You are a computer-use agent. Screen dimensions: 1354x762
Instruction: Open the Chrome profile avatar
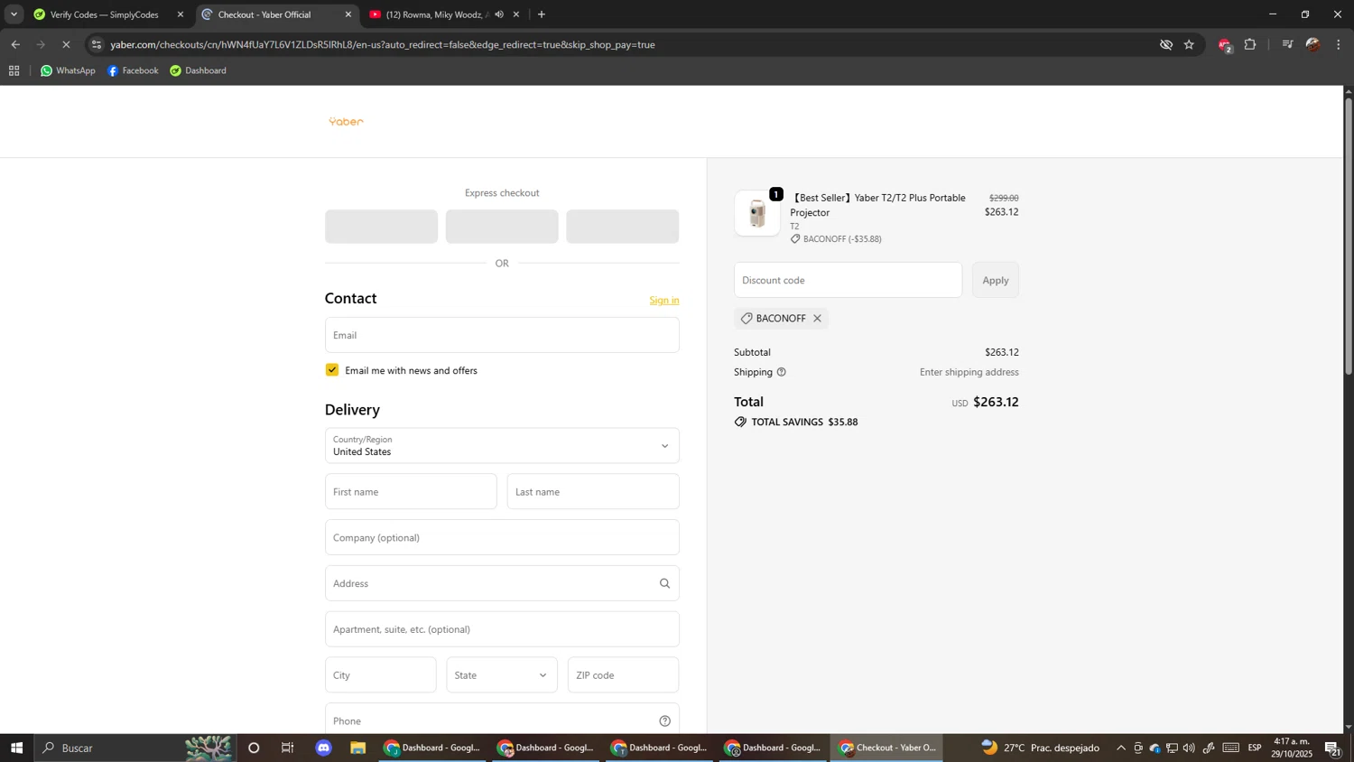coord(1313,44)
